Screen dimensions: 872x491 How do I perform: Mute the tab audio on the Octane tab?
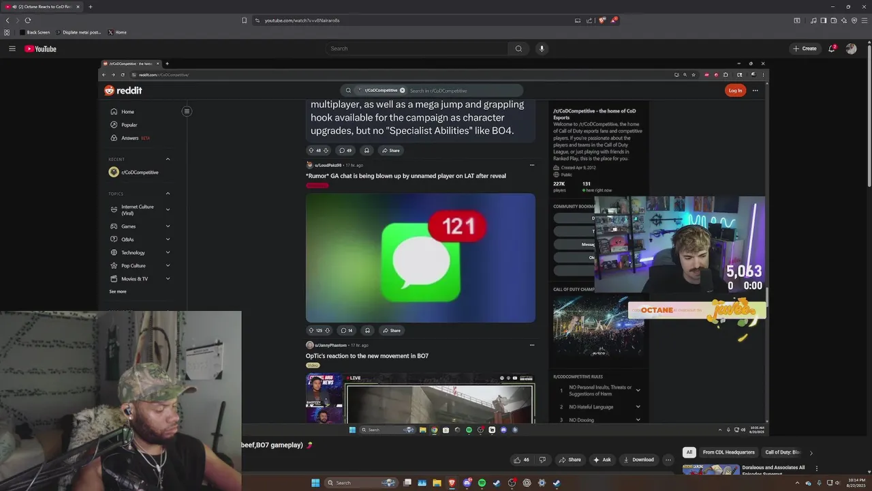(14, 7)
